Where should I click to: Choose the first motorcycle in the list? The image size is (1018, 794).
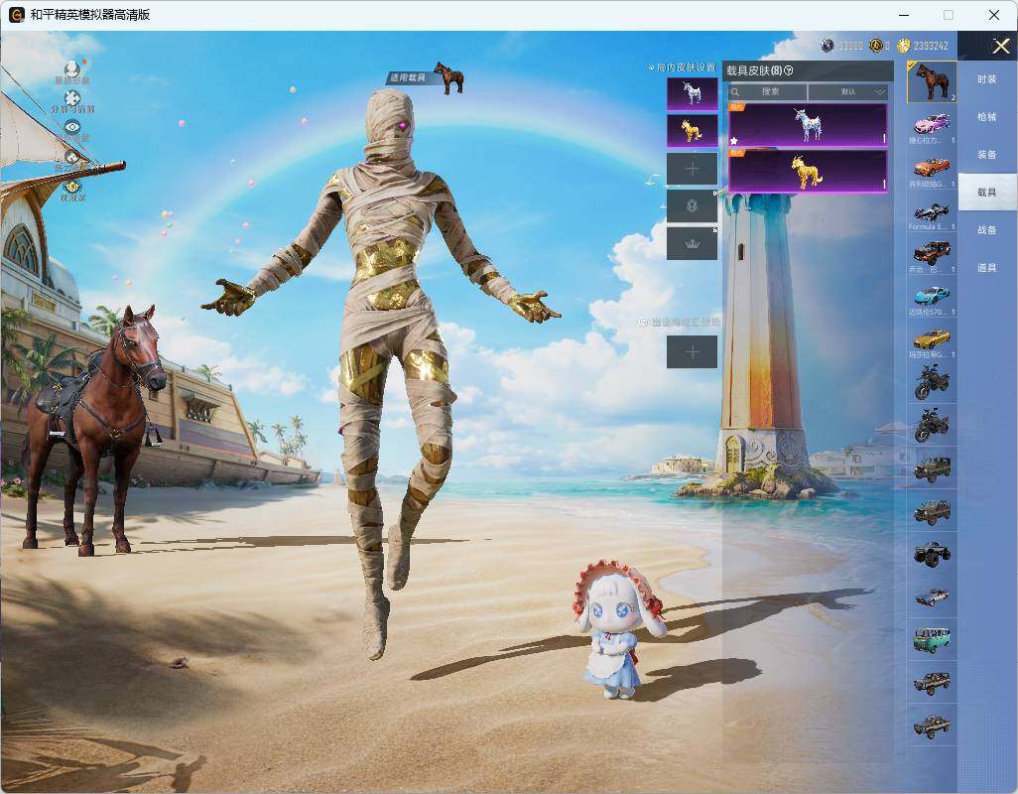932,382
